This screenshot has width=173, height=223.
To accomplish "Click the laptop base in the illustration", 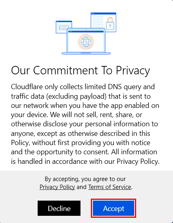I will pyautogui.click(x=86, y=53).
